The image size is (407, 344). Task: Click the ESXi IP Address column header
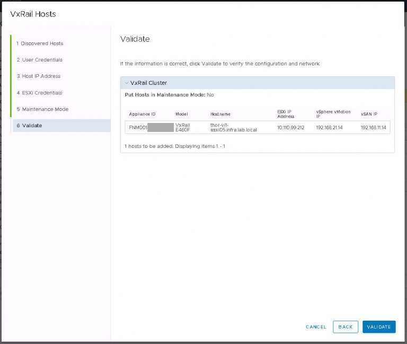pyautogui.click(x=286, y=114)
